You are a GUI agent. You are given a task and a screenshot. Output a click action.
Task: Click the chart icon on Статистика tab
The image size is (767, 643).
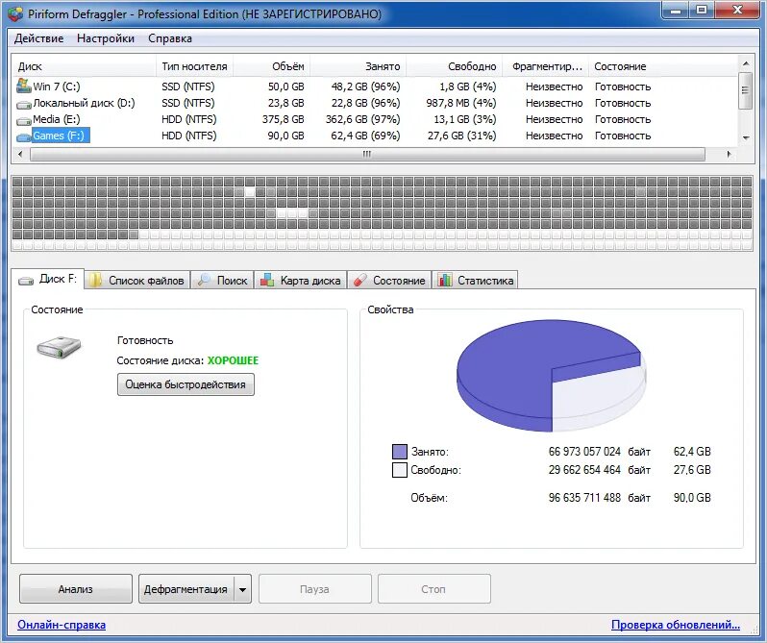coord(445,281)
